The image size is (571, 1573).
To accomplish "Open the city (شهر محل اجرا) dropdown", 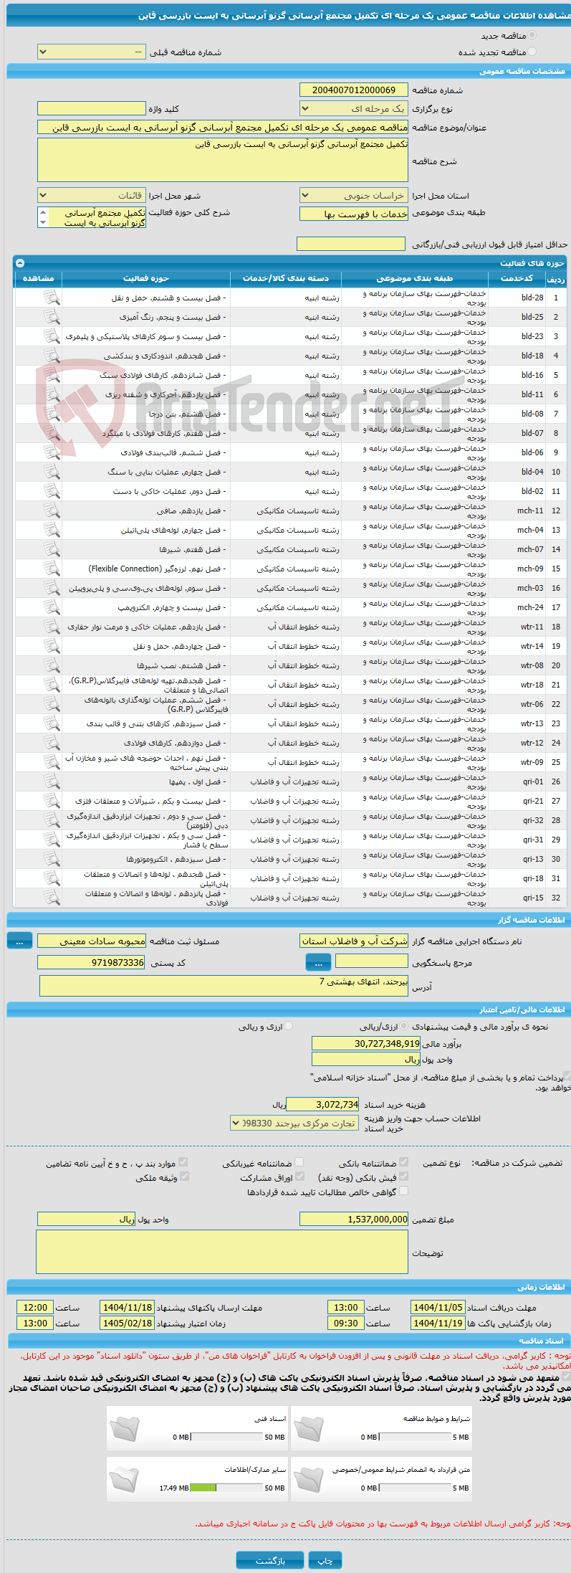I will [x=92, y=196].
